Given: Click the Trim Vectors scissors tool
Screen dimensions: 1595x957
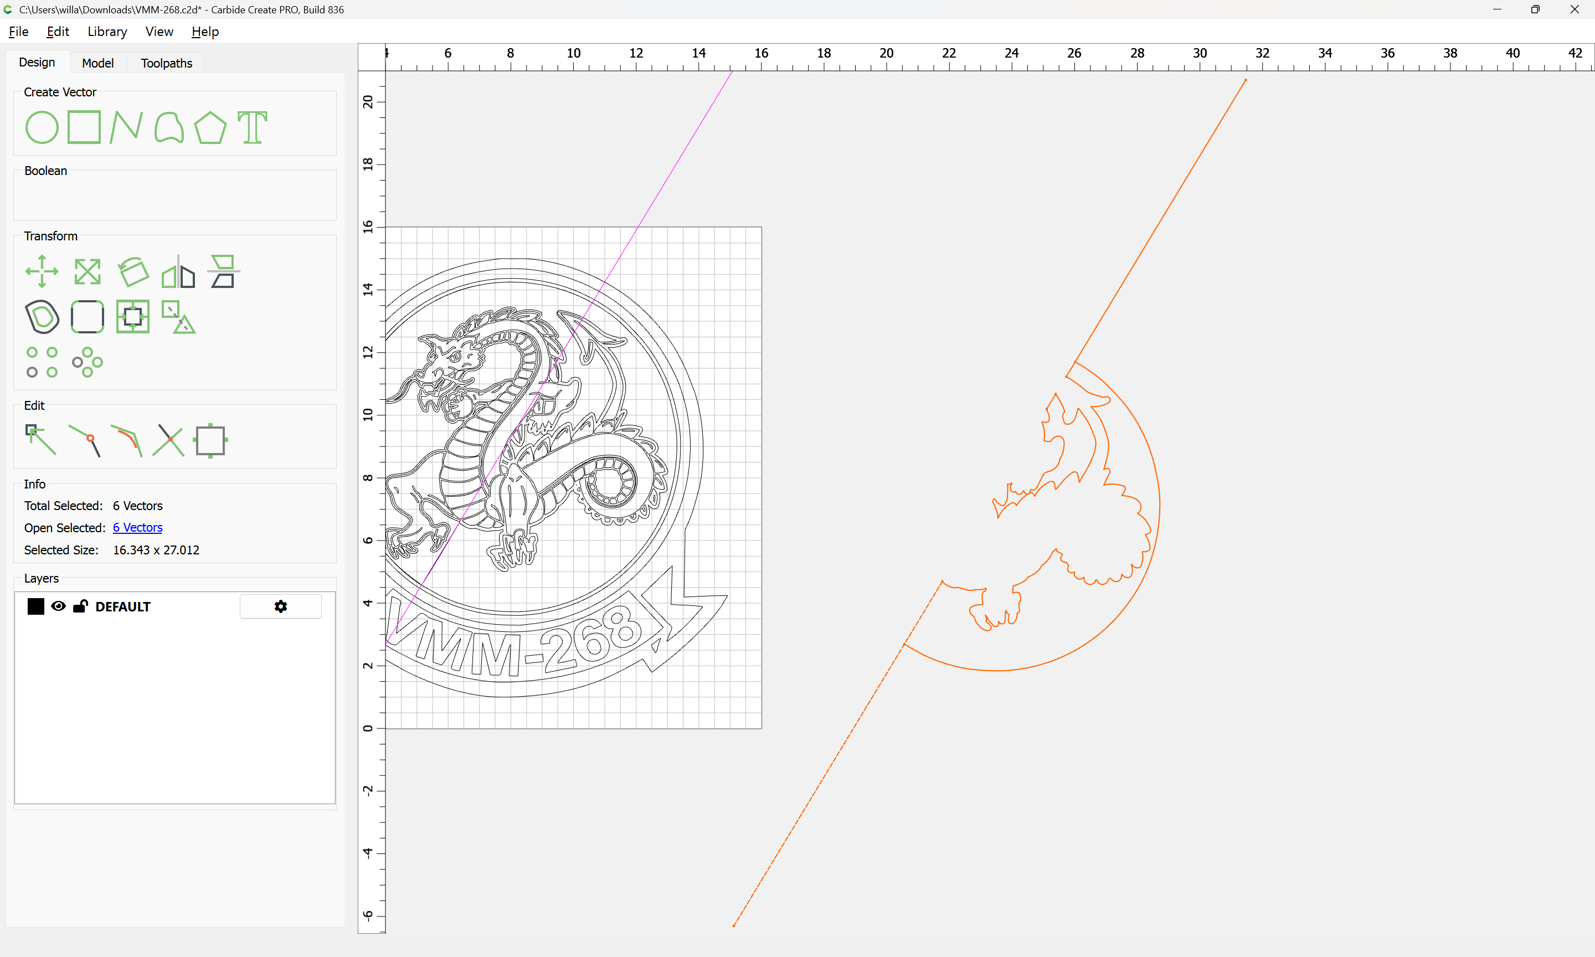Looking at the screenshot, I should [x=169, y=440].
